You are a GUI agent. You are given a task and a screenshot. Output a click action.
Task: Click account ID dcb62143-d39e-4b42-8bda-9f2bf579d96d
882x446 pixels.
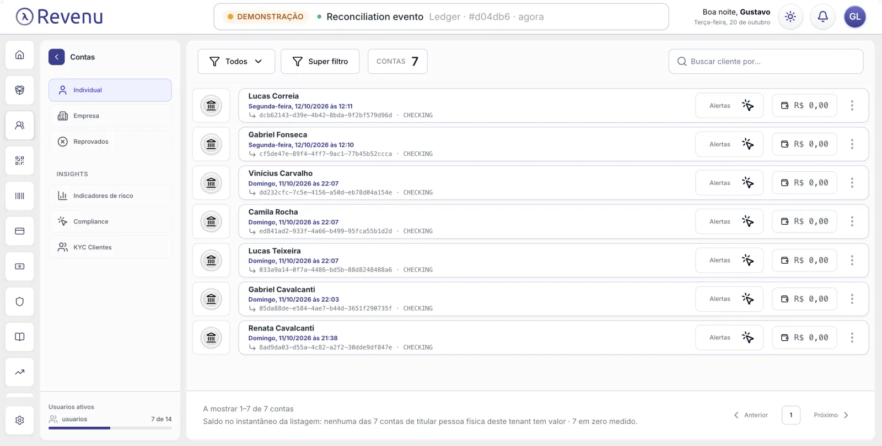pos(325,116)
